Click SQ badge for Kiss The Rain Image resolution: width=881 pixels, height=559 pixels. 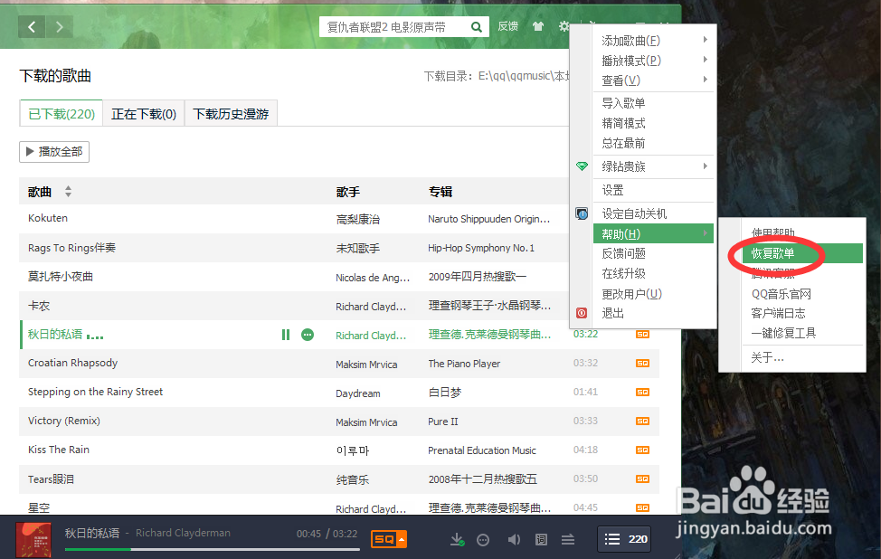coord(642,450)
